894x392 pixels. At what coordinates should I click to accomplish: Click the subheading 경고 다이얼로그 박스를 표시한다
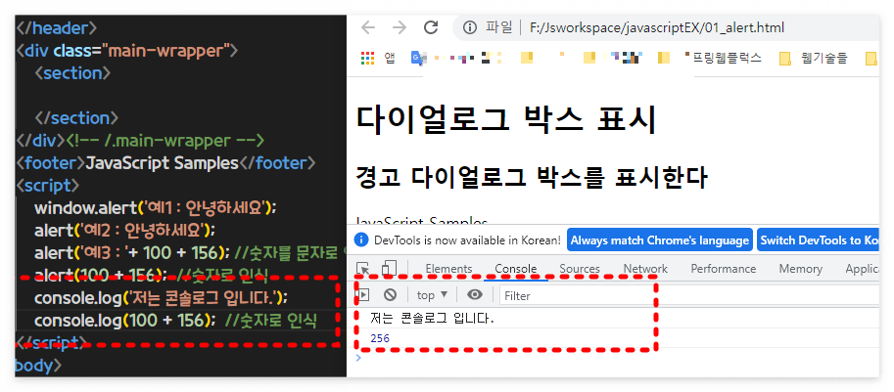click(x=532, y=177)
